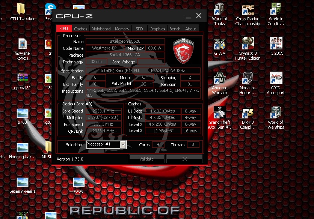Open the World of Tanks desktop icon

pyautogui.click(x=219, y=9)
